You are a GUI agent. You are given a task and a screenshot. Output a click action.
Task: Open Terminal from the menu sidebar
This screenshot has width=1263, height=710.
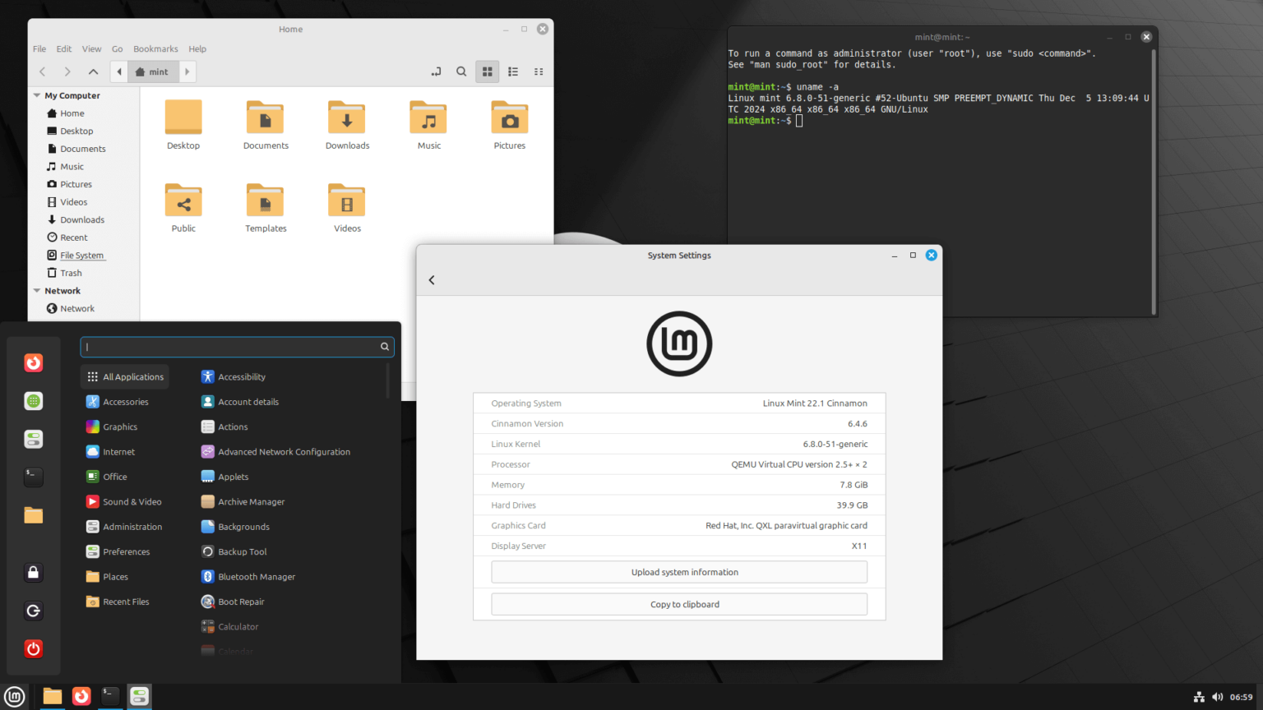point(33,477)
